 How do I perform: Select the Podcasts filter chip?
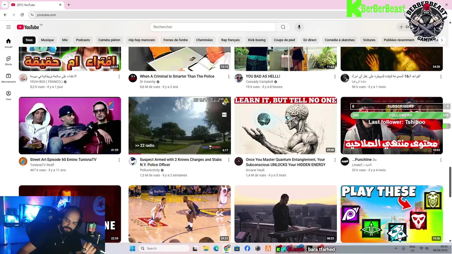point(83,40)
